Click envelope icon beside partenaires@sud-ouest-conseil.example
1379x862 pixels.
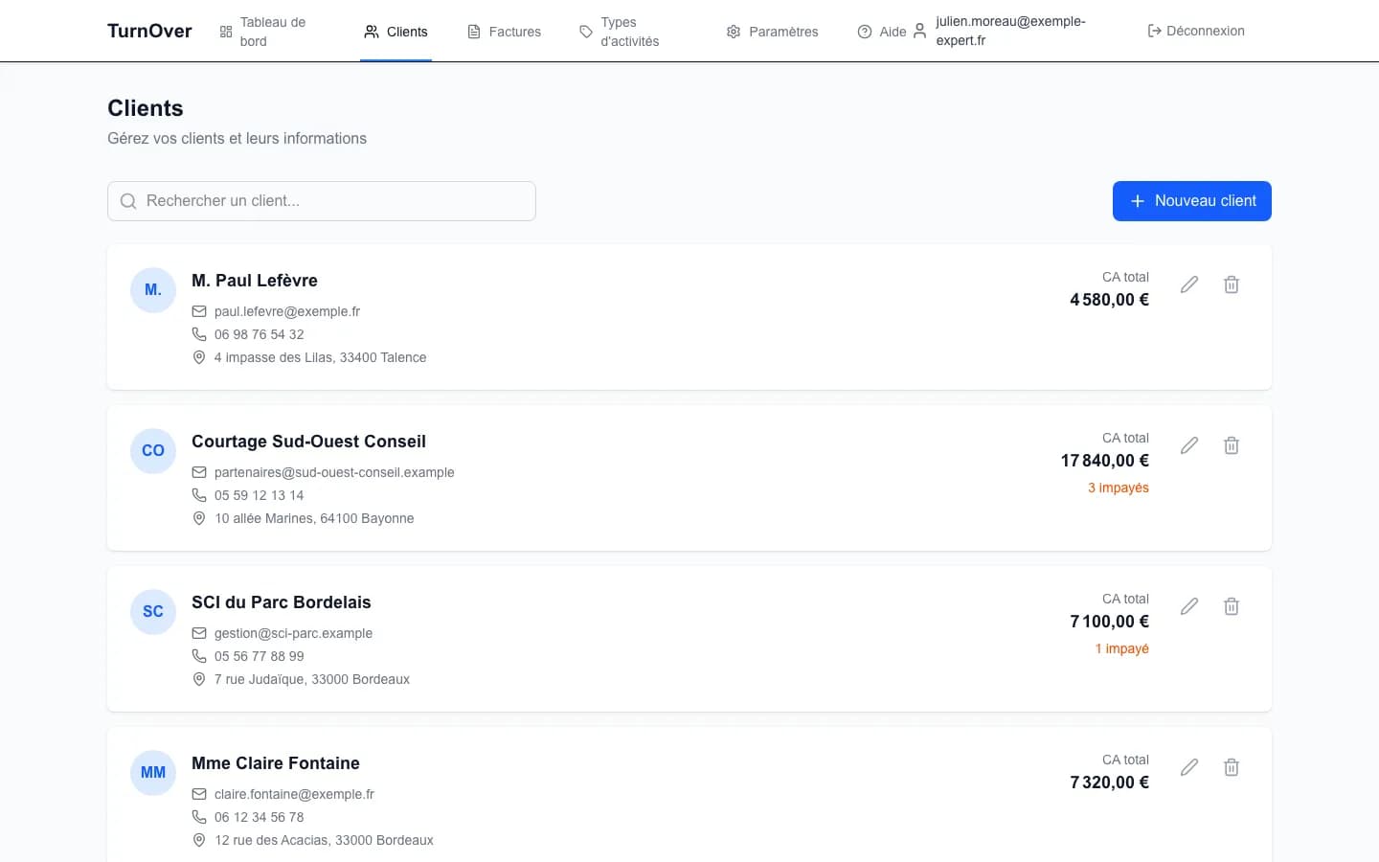click(x=199, y=472)
